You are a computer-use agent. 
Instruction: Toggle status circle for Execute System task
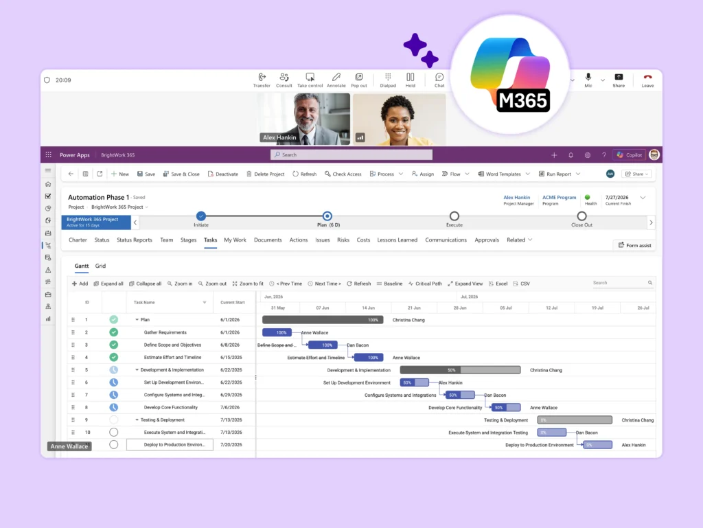[114, 433]
